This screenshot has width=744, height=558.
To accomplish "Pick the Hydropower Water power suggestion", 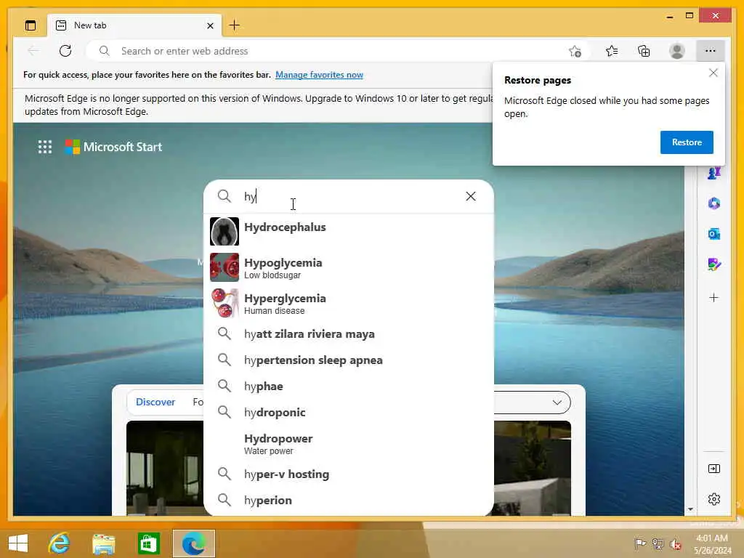I will (x=349, y=444).
